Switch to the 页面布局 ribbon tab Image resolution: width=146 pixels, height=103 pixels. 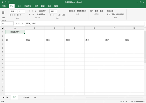[x=28, y=6]
